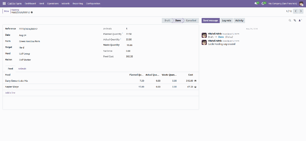Click cost 67.50 cell

(186, 87)
